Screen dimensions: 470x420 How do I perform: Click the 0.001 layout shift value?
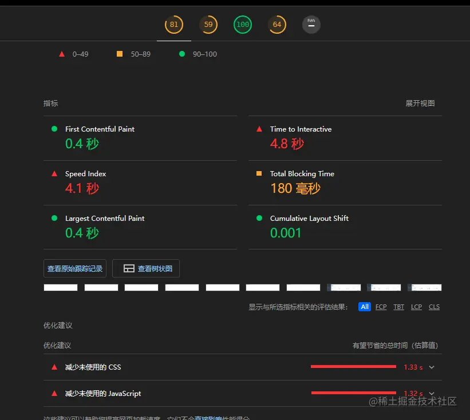click(285, 233)
